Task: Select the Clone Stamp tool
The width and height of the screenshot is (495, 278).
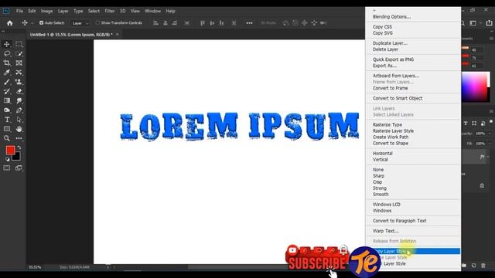Action: click(19, 82)
